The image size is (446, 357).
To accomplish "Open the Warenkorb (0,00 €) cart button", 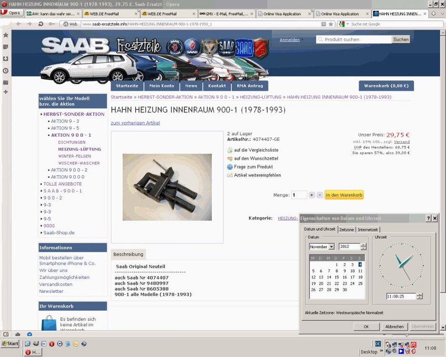I will [x=387, y=86].
